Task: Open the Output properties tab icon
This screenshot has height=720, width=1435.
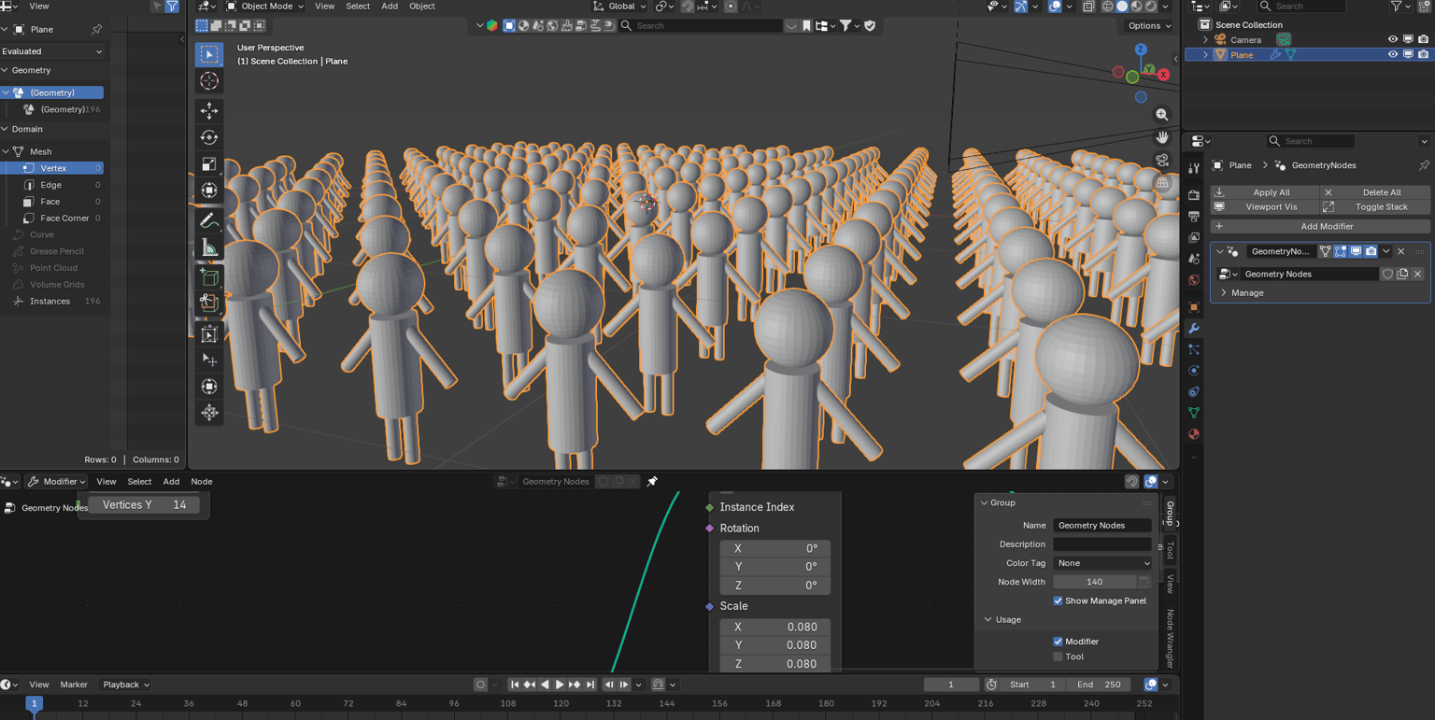Action: (x=1194, y=217)
